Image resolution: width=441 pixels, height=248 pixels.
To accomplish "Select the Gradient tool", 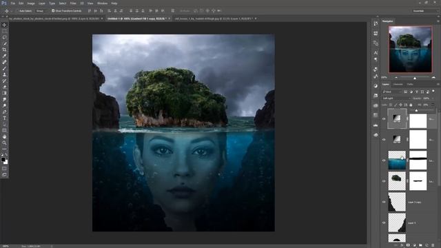I will coord(4,93).
